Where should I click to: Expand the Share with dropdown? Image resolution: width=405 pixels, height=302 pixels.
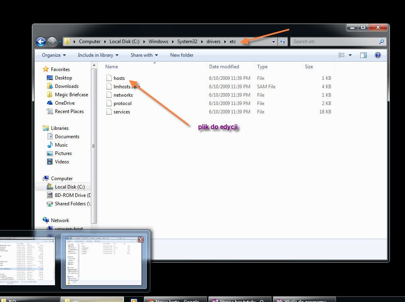144,55
